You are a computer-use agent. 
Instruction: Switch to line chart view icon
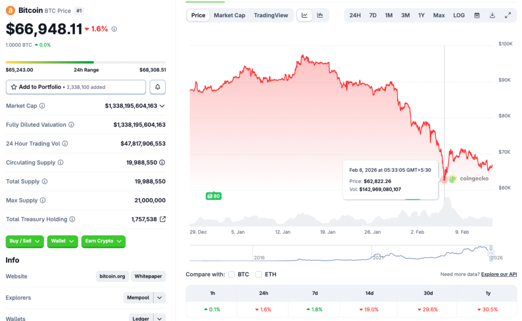pos(304,15)
